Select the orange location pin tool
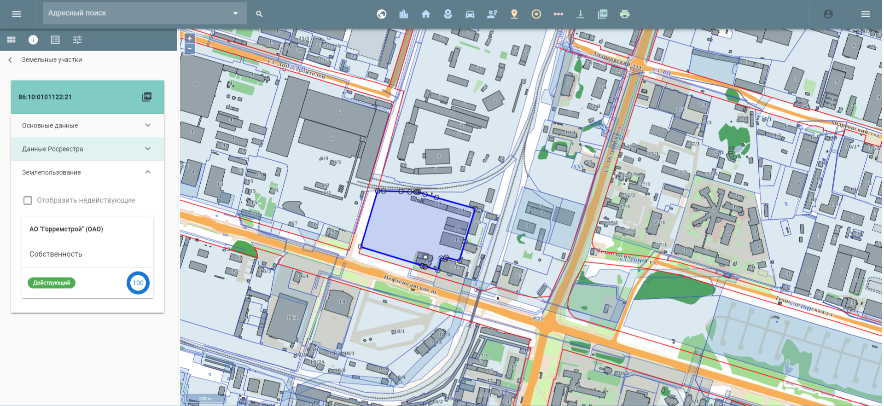 tap(514, 14)
